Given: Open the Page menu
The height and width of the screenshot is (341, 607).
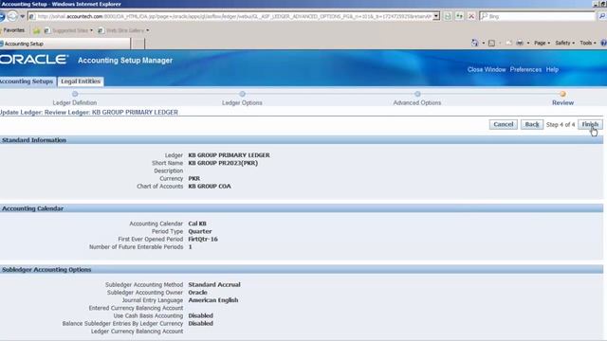Looking at the screenshot, I should [x=542, y=43].
